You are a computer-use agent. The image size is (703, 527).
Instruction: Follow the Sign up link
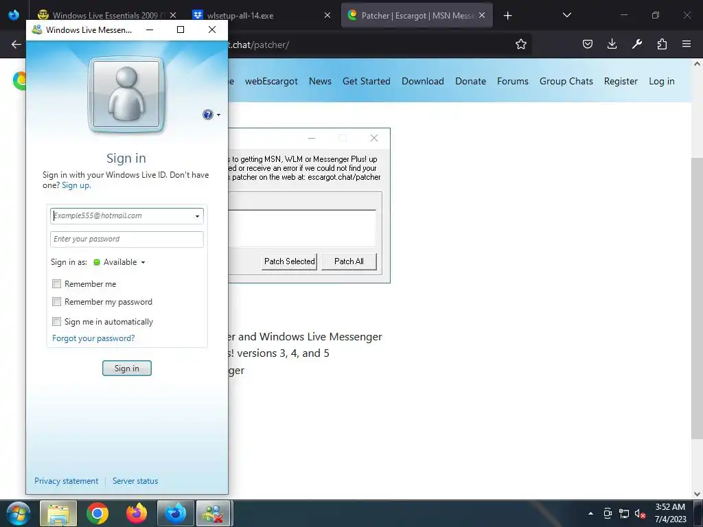[x=76, y=185]
